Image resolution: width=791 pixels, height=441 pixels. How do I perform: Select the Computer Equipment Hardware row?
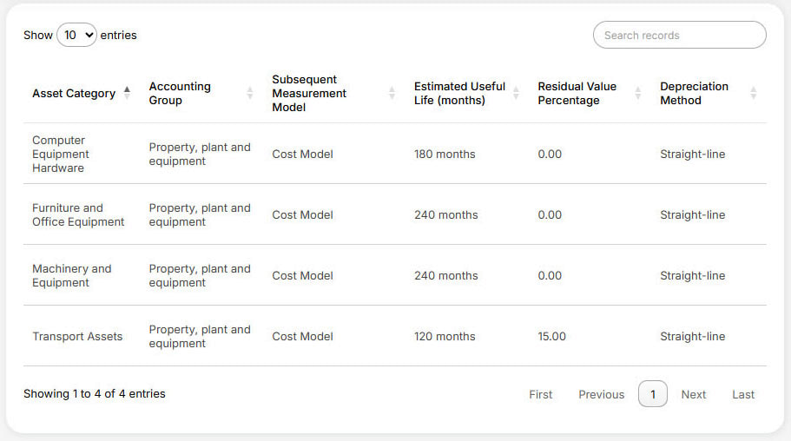(x=60, y=154)
